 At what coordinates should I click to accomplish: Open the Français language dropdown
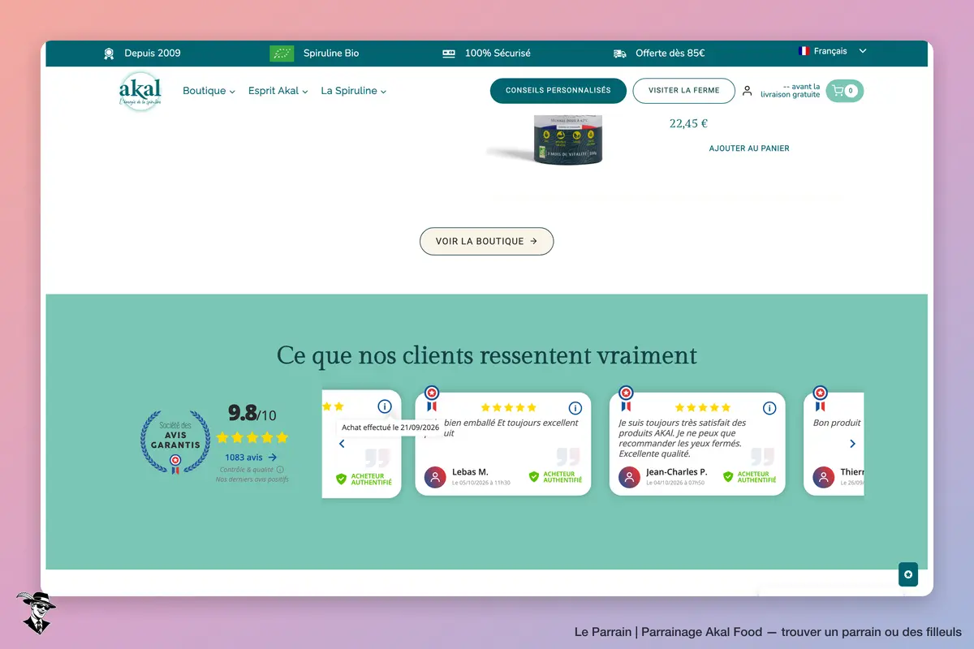(x=833, y=51)
